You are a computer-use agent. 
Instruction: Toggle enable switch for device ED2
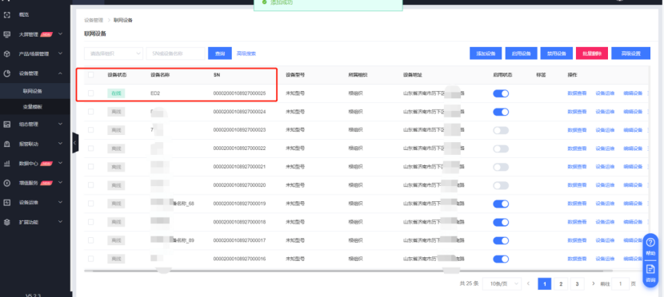pos(501,93)
